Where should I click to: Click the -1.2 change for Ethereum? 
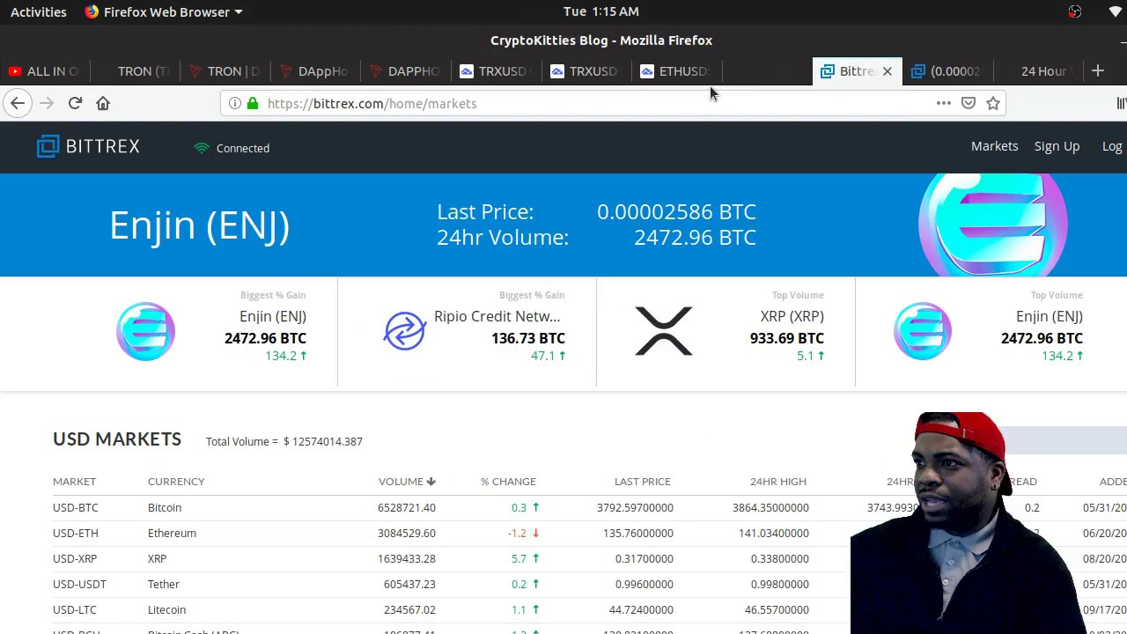(x=523, y=534)
